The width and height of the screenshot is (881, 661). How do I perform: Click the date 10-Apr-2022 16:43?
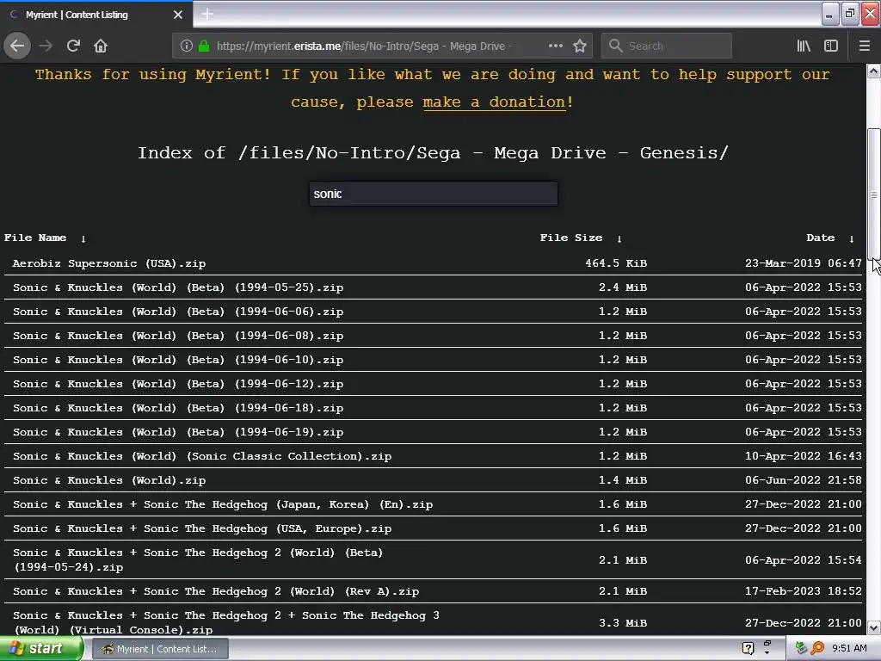coord(803,456)
